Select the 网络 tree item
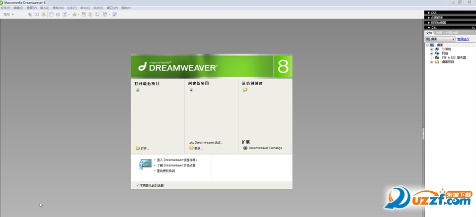The height and width of the screenshot is (217, 476). (445, 54)
